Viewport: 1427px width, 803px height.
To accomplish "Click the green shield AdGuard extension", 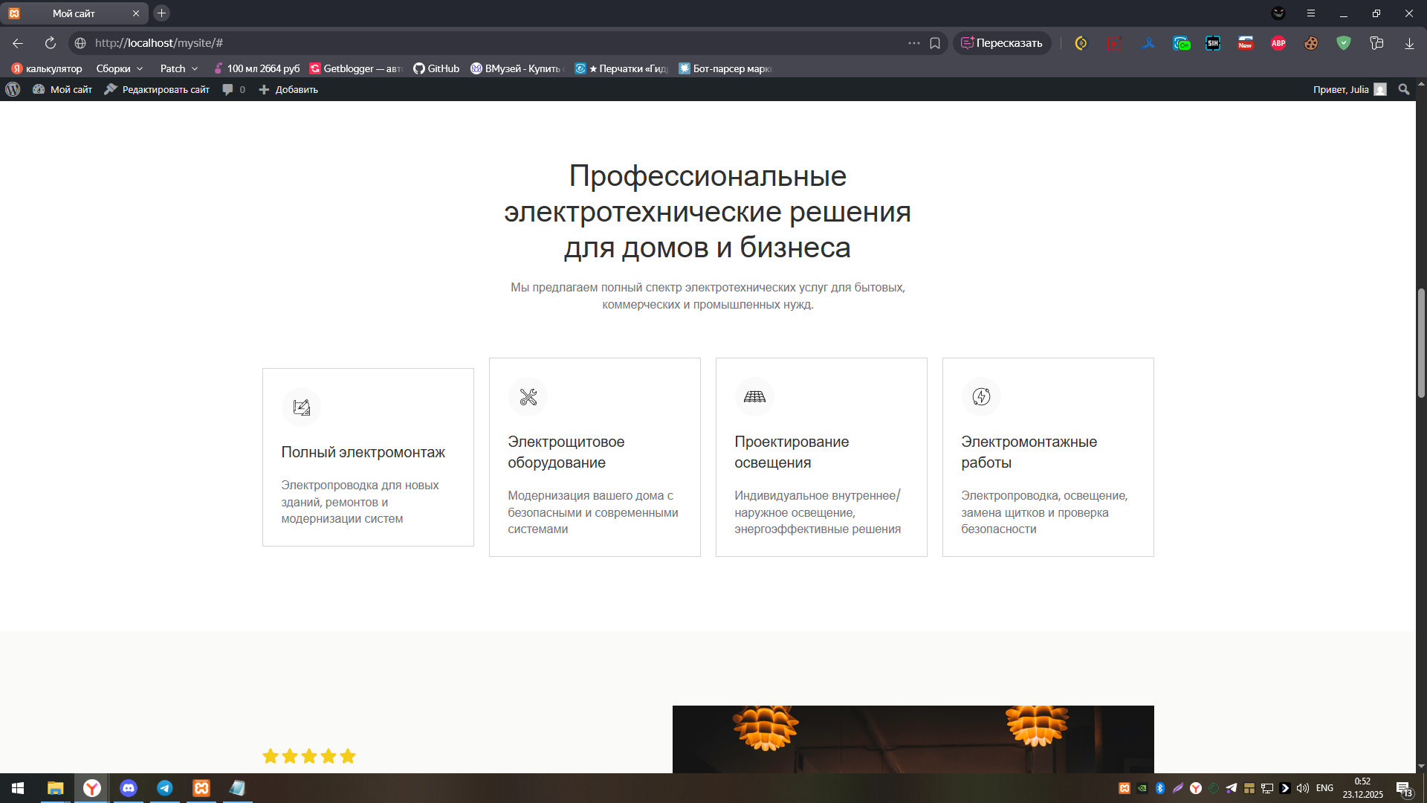I will [1344, 43].
